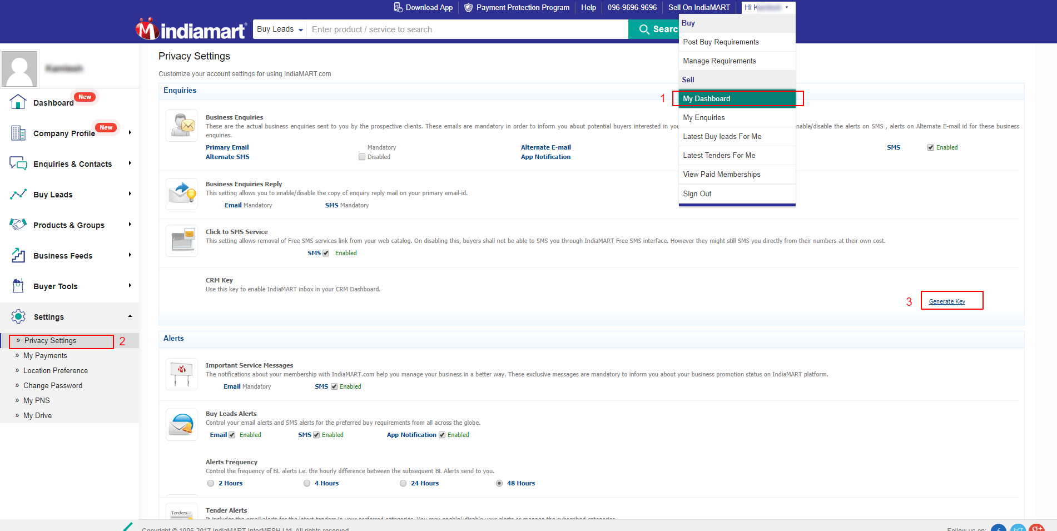
Task: Select Post Buy Requirements menu item
Action: (x=737, y=42)
